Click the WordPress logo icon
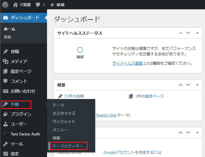Image resolution: width=205 pixels, height=157 pixels. [6, 5]
